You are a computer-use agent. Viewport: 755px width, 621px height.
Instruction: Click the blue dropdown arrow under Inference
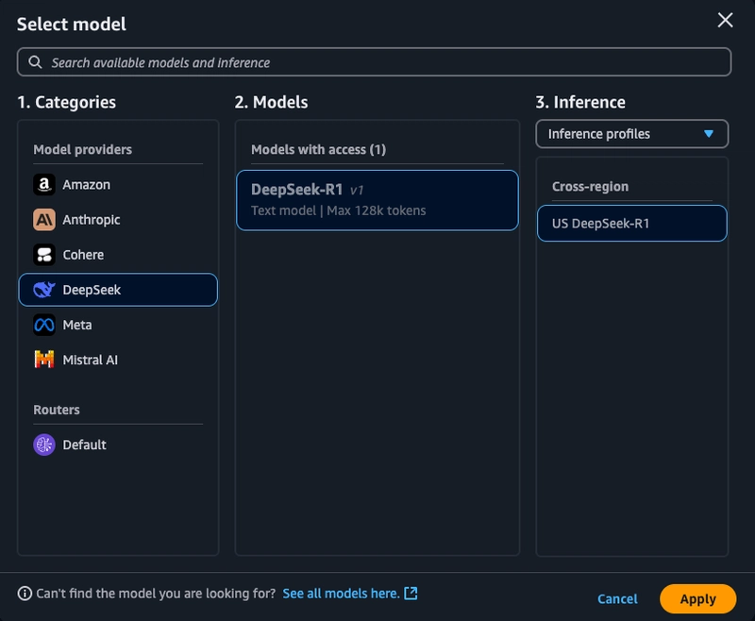pos(709,134)
